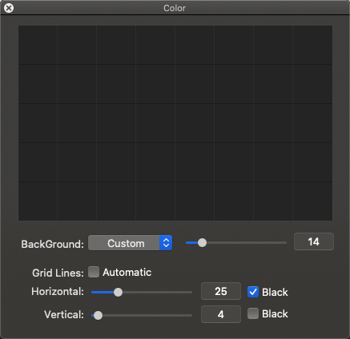Viewport: 350px width, 339px height.
Task: Click the right end of Horizontal slider track
Action: (x=191, y=292)
